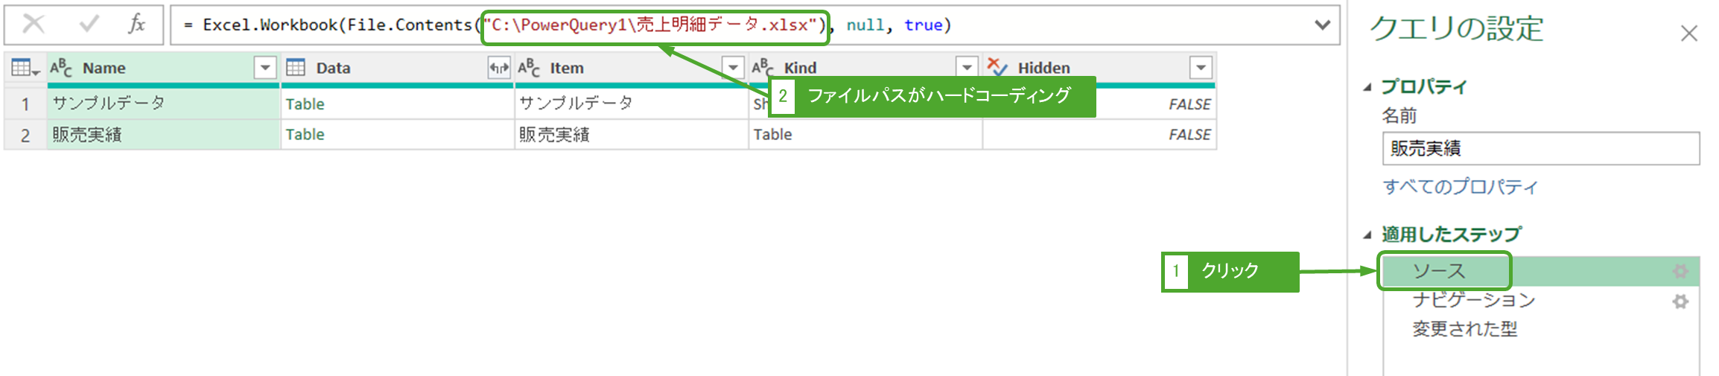This screenshot has height=376, width=1719.
Task: Click the formula cancel X icon
Action: tap(34, 25)
